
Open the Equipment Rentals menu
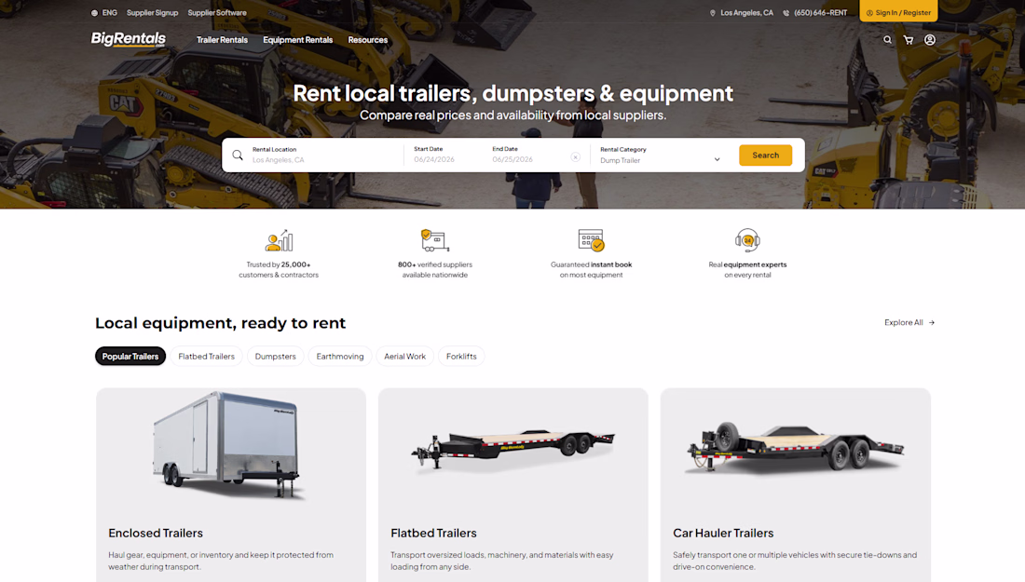click(x=297, y=40)
